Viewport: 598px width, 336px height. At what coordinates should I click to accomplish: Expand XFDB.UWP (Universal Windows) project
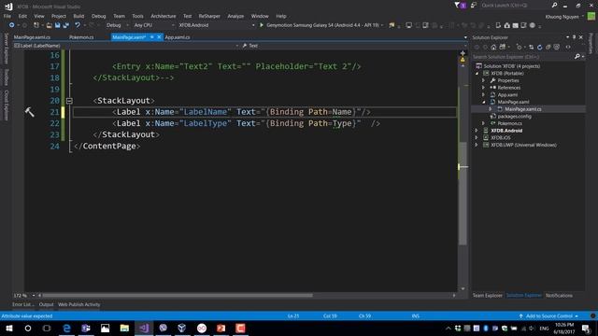[x=477, y=146]
